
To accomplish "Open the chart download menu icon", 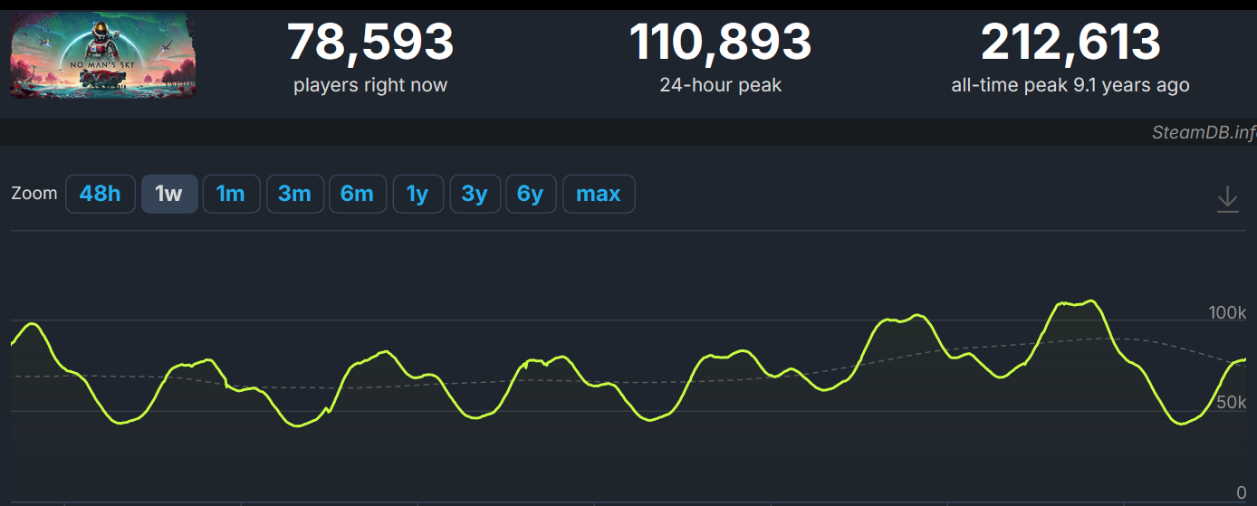I will pyautogui.click(x=1227, y=198).
